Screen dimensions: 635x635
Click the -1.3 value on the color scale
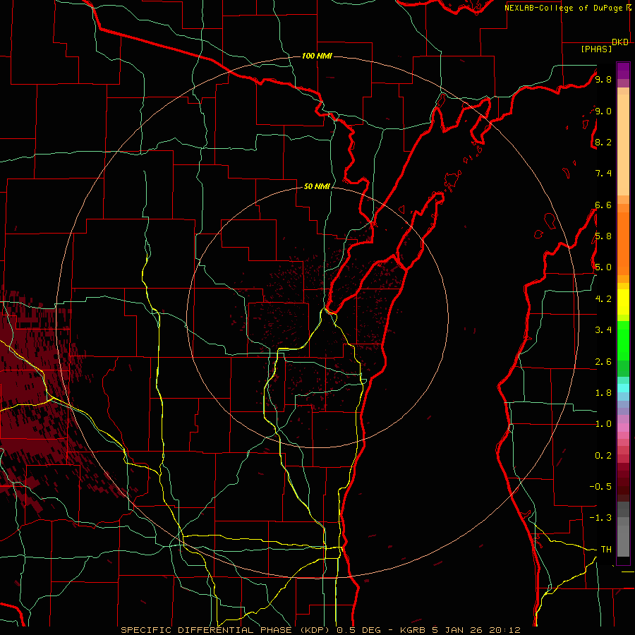click(600, 518)
